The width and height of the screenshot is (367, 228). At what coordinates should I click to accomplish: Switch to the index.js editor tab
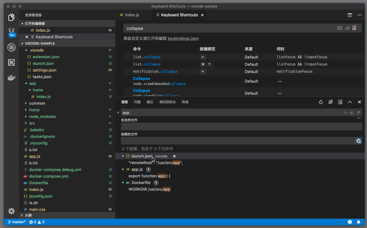[132, 15]
